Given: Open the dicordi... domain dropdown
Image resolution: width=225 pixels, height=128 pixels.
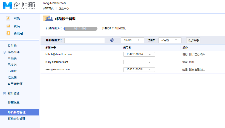Looking at the screenshot, I should click(x=132, y=40).
